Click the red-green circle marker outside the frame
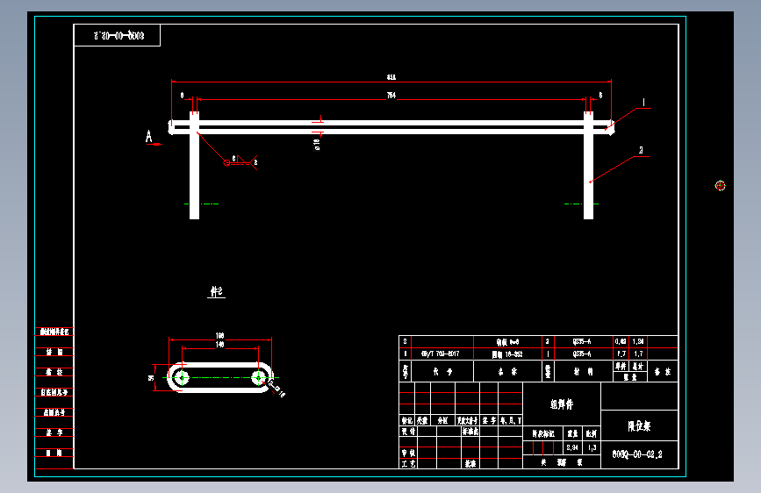Image resolution: width=761 pixels, height=493 pixels. 721,185
